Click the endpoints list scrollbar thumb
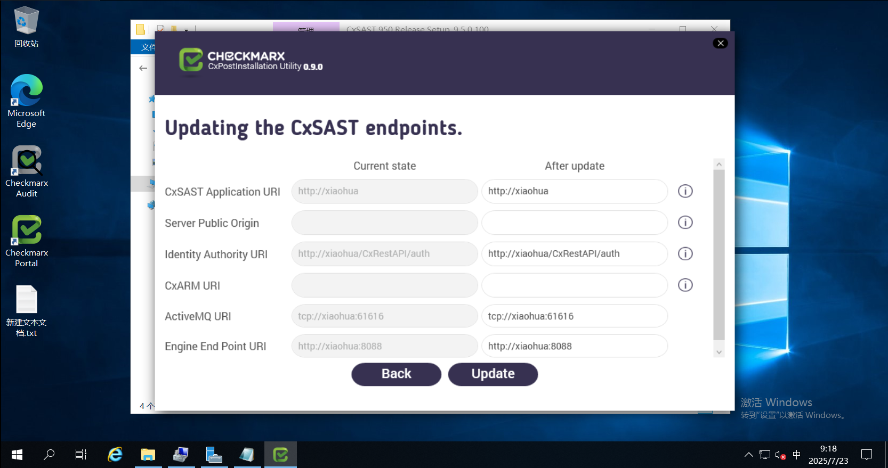Viewport: 888px width, 468px height. [719, 255]
